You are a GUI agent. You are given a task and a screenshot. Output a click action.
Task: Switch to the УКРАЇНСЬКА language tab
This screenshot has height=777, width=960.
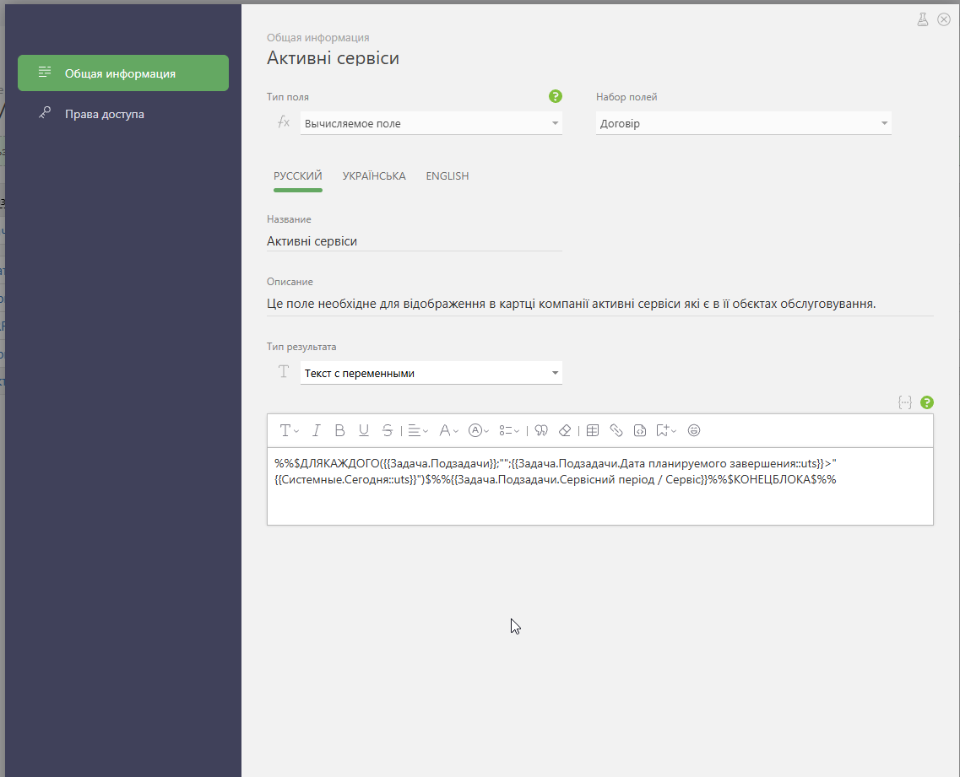pos(374,176)
